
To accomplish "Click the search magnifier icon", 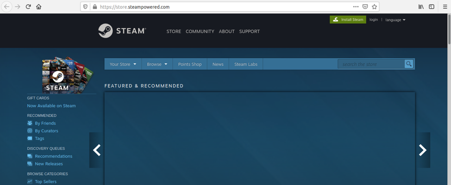I will click(x=408, y=64).
